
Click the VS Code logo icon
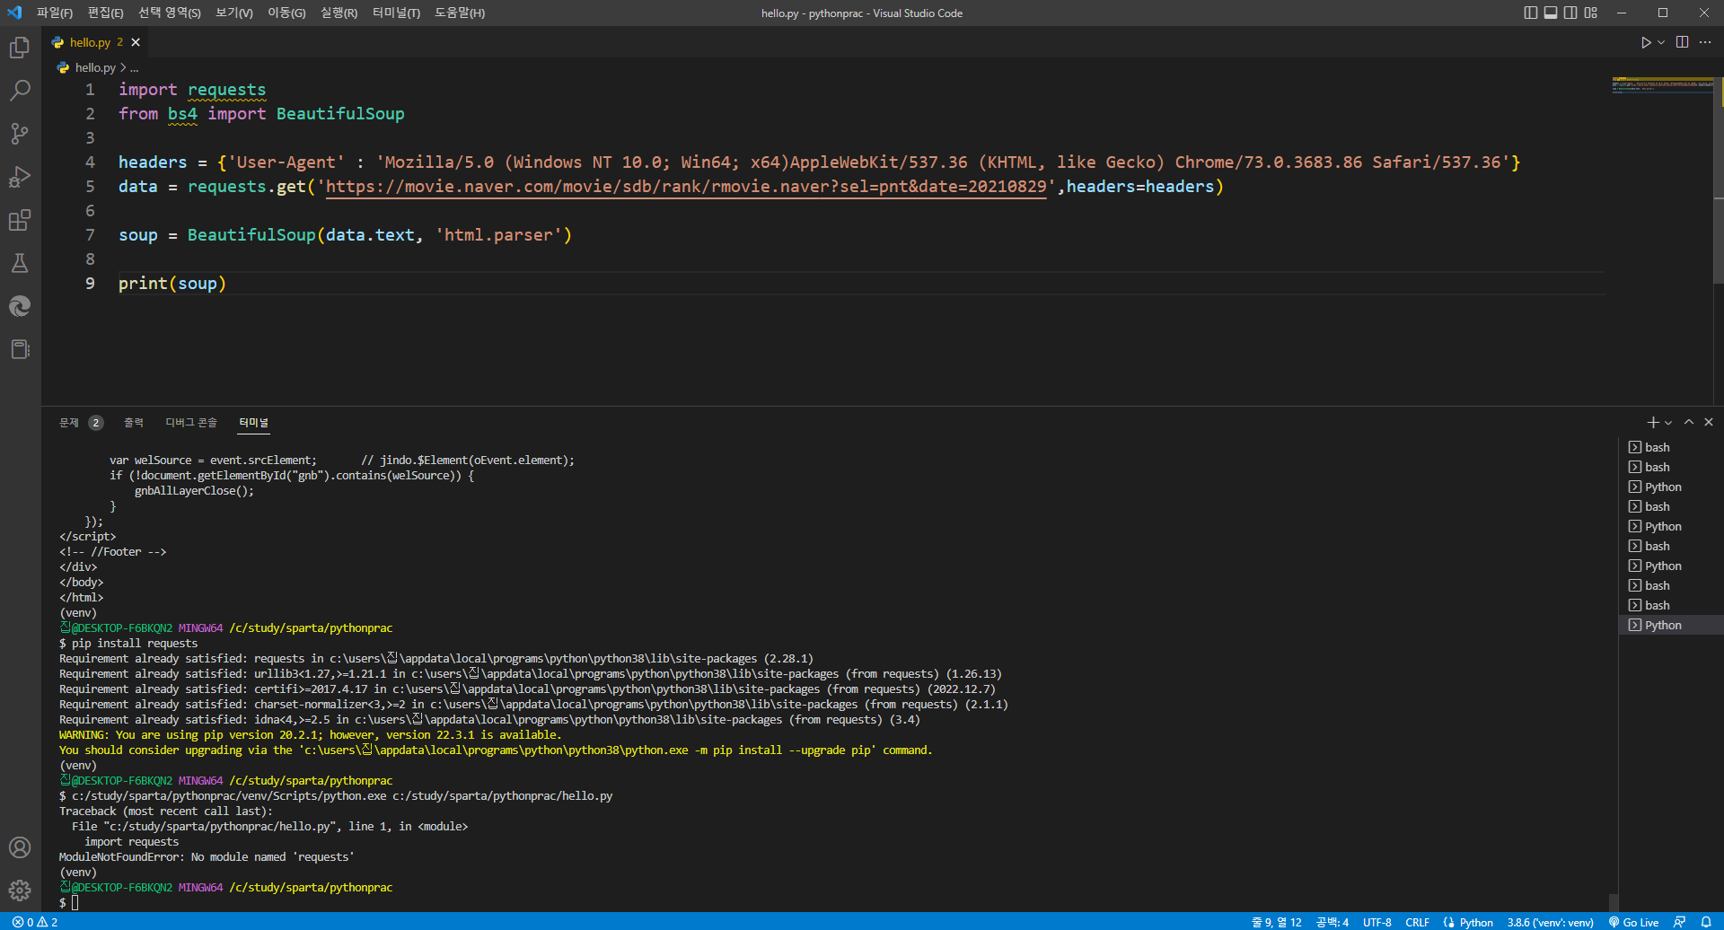[14, 13]
